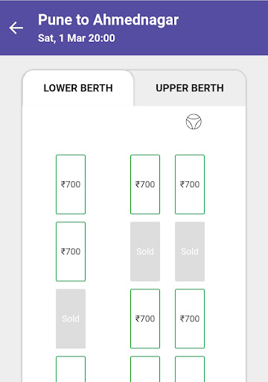This screenshot has height=382, width=268.
Task: Select first-row middle ₹700 berth
Action: click(x=145, y=184)
